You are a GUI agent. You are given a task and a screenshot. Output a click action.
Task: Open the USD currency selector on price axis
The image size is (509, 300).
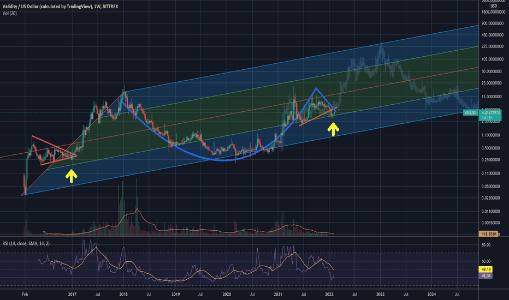tap(493, 6)
